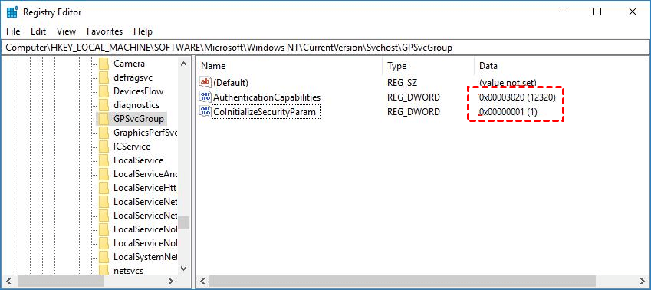Select the Camera folder icon
This screenshot has height=290, width=651.
(x=104, y=64)
